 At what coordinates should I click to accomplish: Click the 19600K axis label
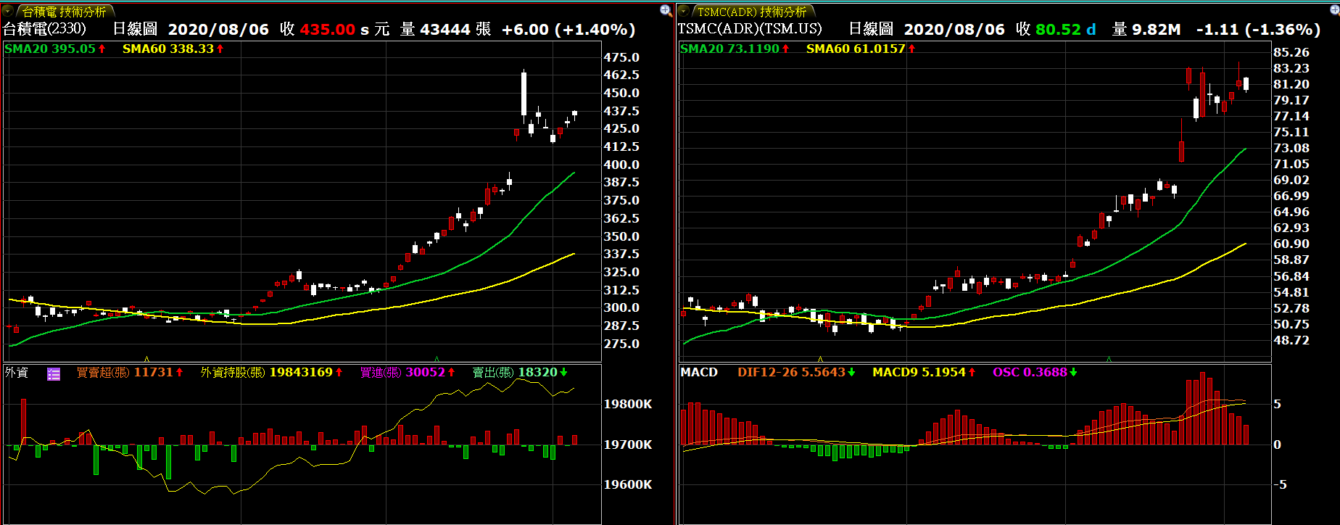pos(628,484)
